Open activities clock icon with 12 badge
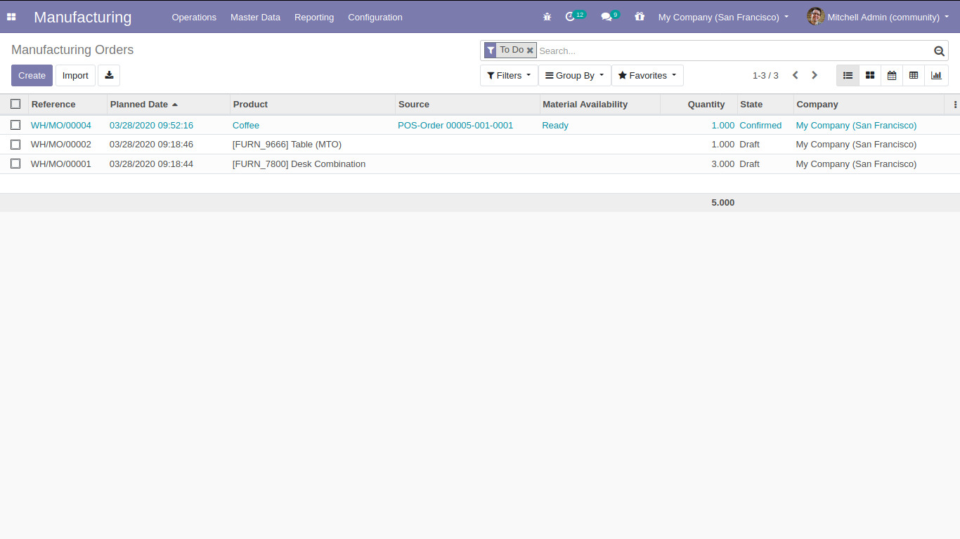Image resolution: width=960 pixels, height=539 pixels. 575,16
